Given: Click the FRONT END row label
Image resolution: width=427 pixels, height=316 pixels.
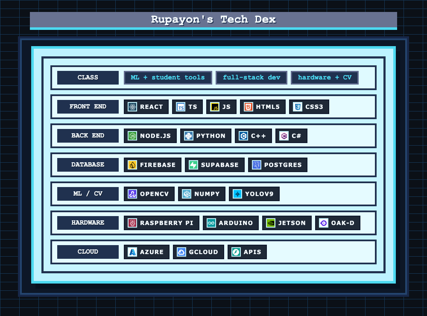Looking at the screenshot, I should [88, 107].
